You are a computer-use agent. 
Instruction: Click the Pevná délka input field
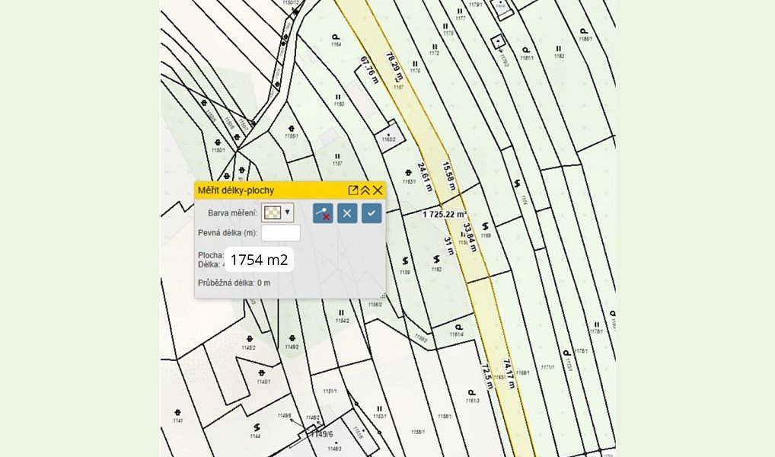[281, 233]
